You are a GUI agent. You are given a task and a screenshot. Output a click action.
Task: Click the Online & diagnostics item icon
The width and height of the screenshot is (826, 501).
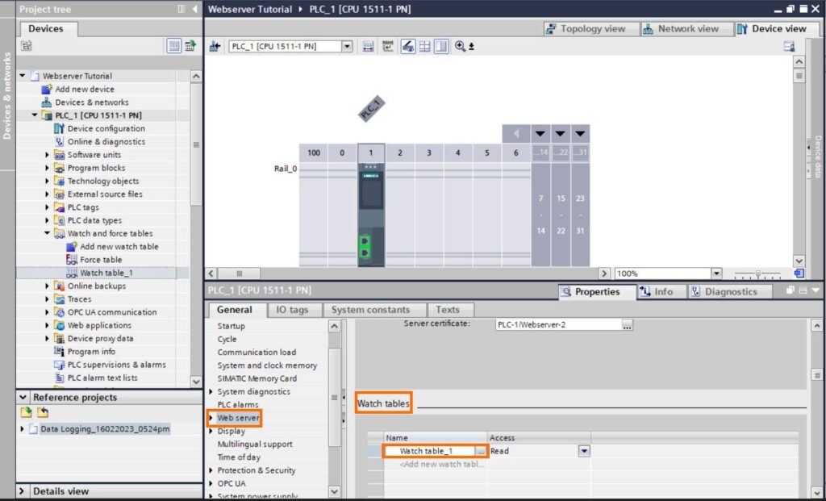click(x=60, y=141)
